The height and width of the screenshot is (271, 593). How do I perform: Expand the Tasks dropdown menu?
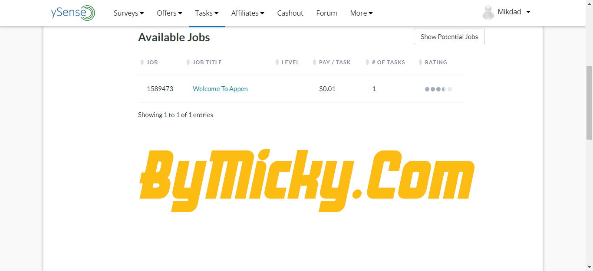(207, 13)
